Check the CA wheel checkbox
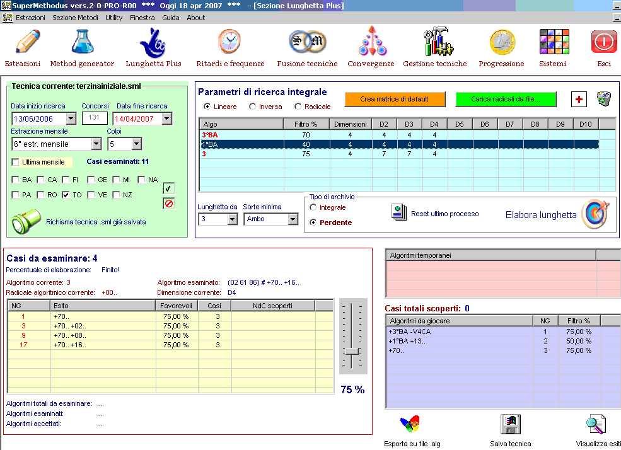621x450 pixels. pos(40,180)
